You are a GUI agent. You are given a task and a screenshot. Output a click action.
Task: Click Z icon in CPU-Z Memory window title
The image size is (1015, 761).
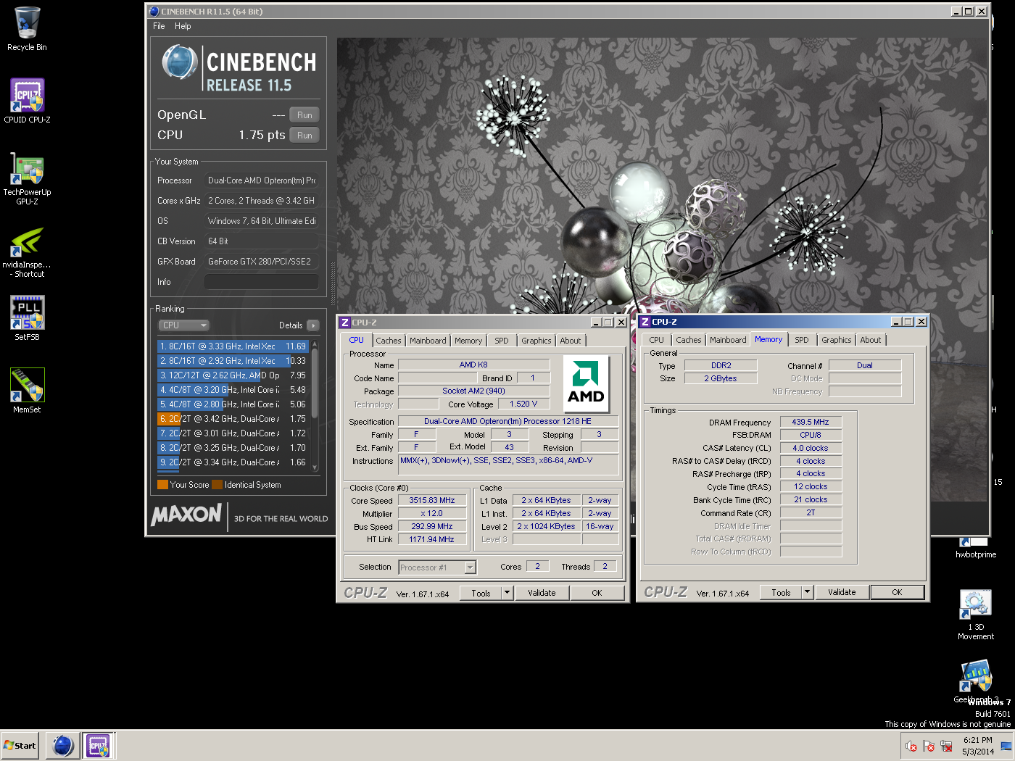click(645, 322)
